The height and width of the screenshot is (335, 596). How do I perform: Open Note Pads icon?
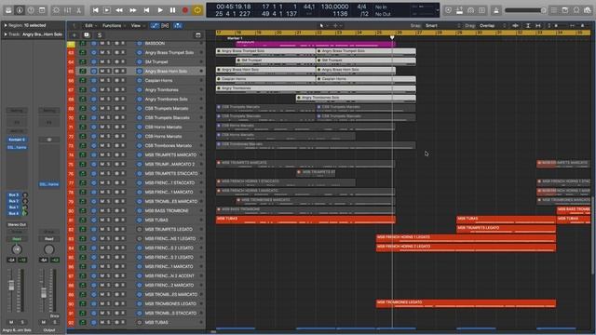[565, 10]
